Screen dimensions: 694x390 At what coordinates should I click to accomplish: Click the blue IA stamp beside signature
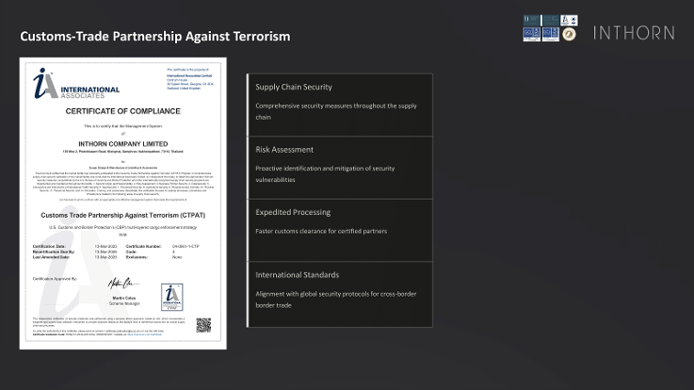171,297
